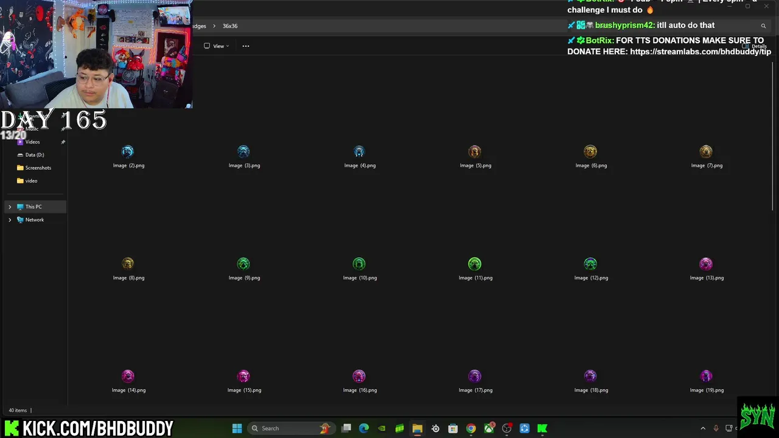Open the lowercase video folder in sidebar
779x438 pixels.
coord(31,181)
